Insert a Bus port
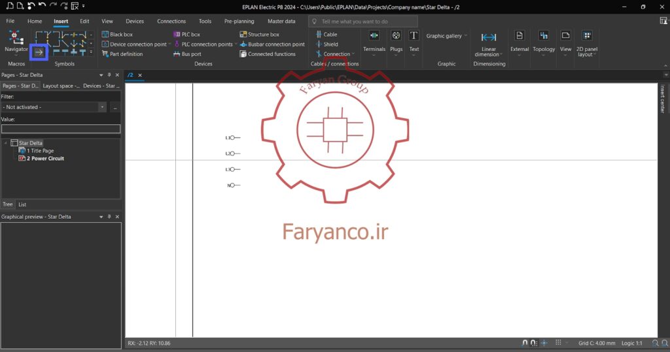This screenshot has height=352, width=670. point(187,54)
